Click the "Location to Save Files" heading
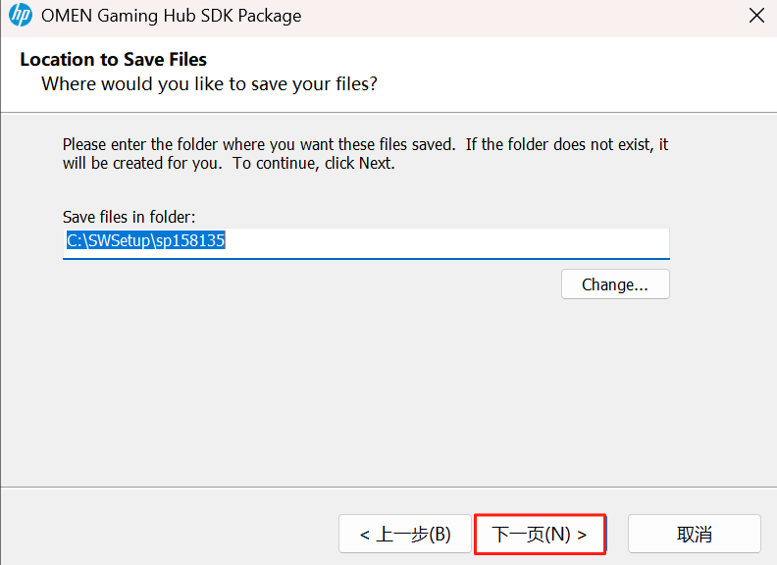The image size is (777, 565). click(x=113, y=60)
